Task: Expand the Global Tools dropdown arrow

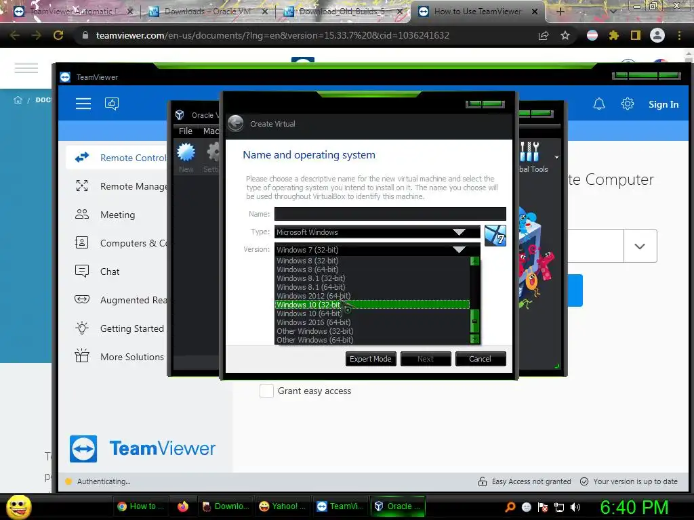Action: coord(556,157)
